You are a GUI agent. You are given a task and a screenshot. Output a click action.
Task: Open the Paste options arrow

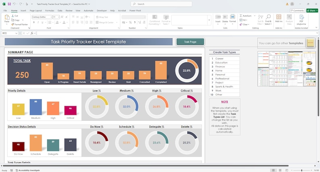7,24
